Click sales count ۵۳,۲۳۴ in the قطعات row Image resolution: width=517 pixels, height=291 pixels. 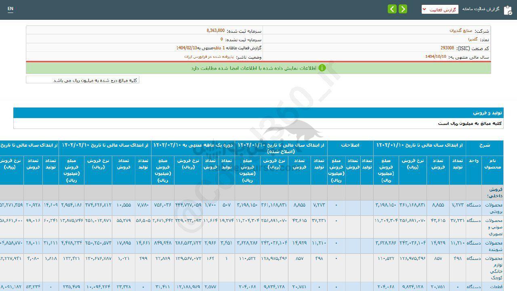pos(33,287)
